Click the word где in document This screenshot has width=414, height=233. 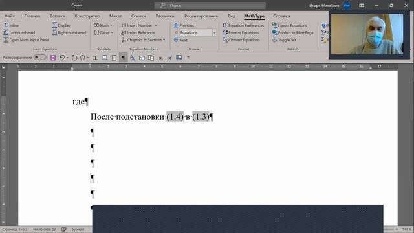coord(78,102)
